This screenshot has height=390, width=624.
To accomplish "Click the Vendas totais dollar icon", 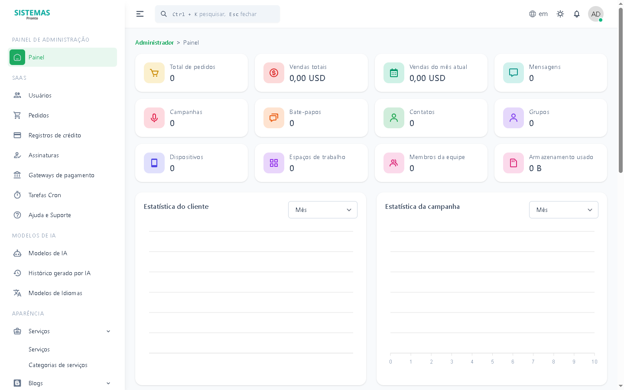I will 274,73.
